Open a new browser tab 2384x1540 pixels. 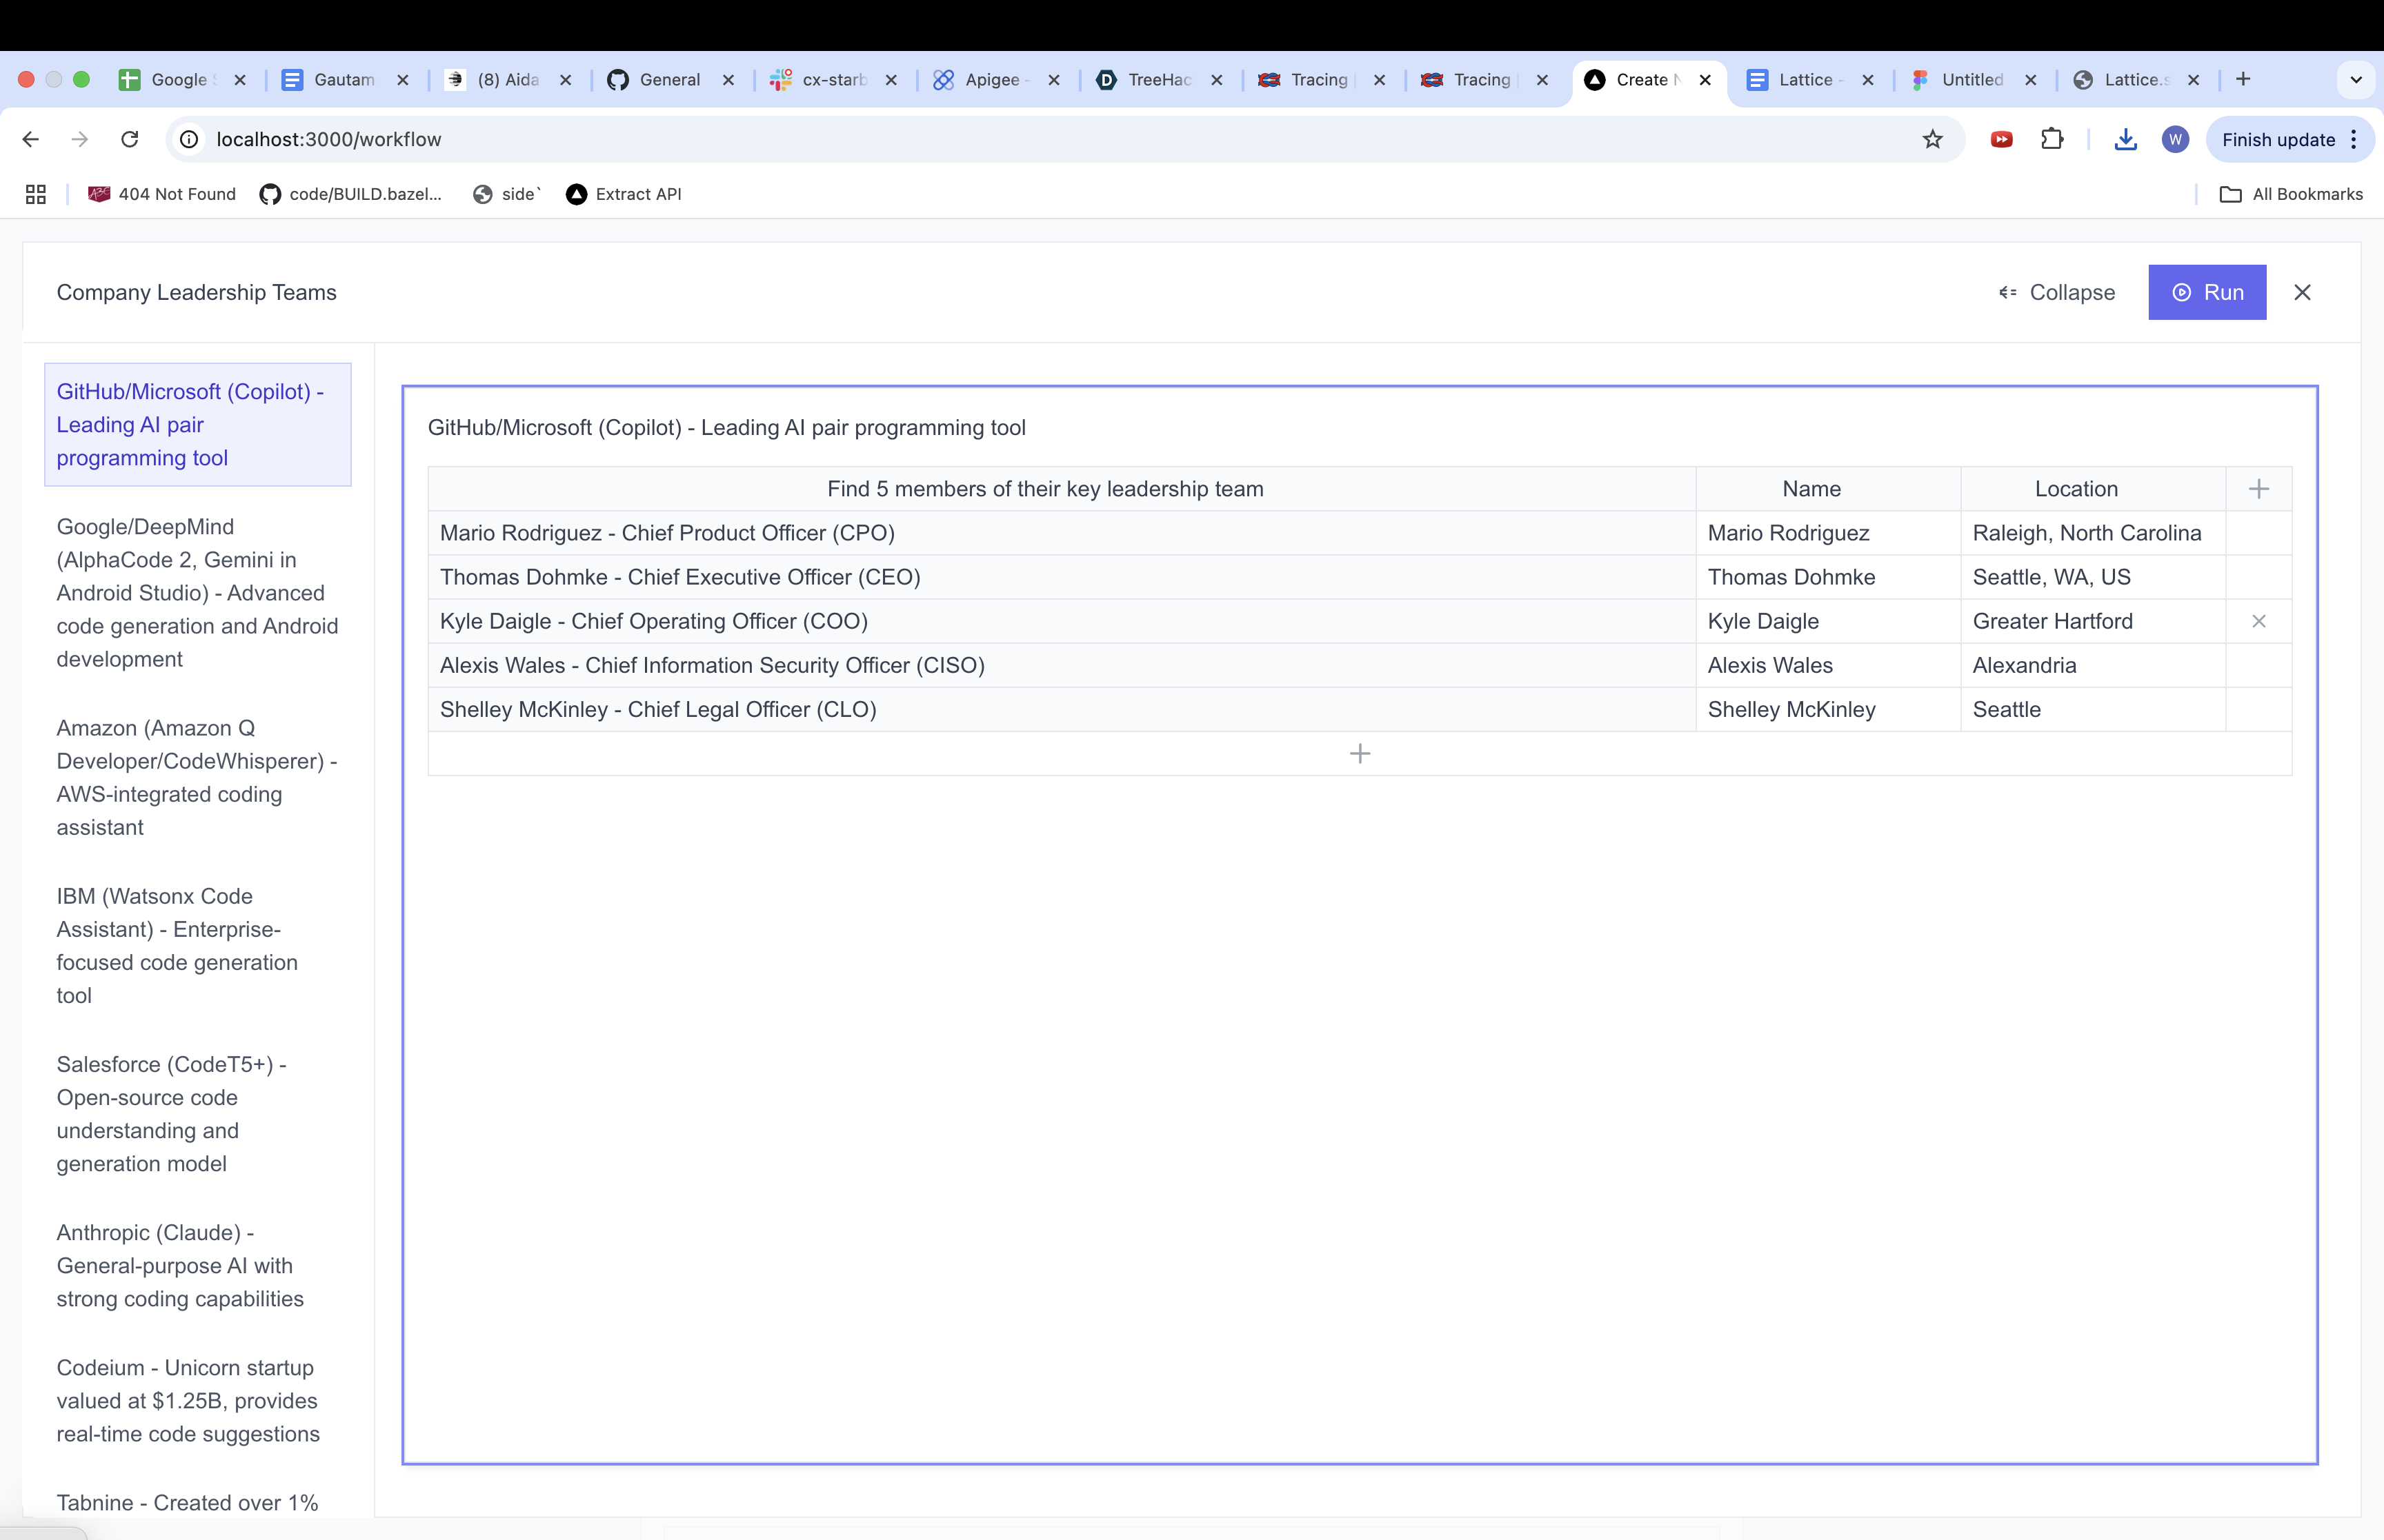click(x=2243, y=79)
